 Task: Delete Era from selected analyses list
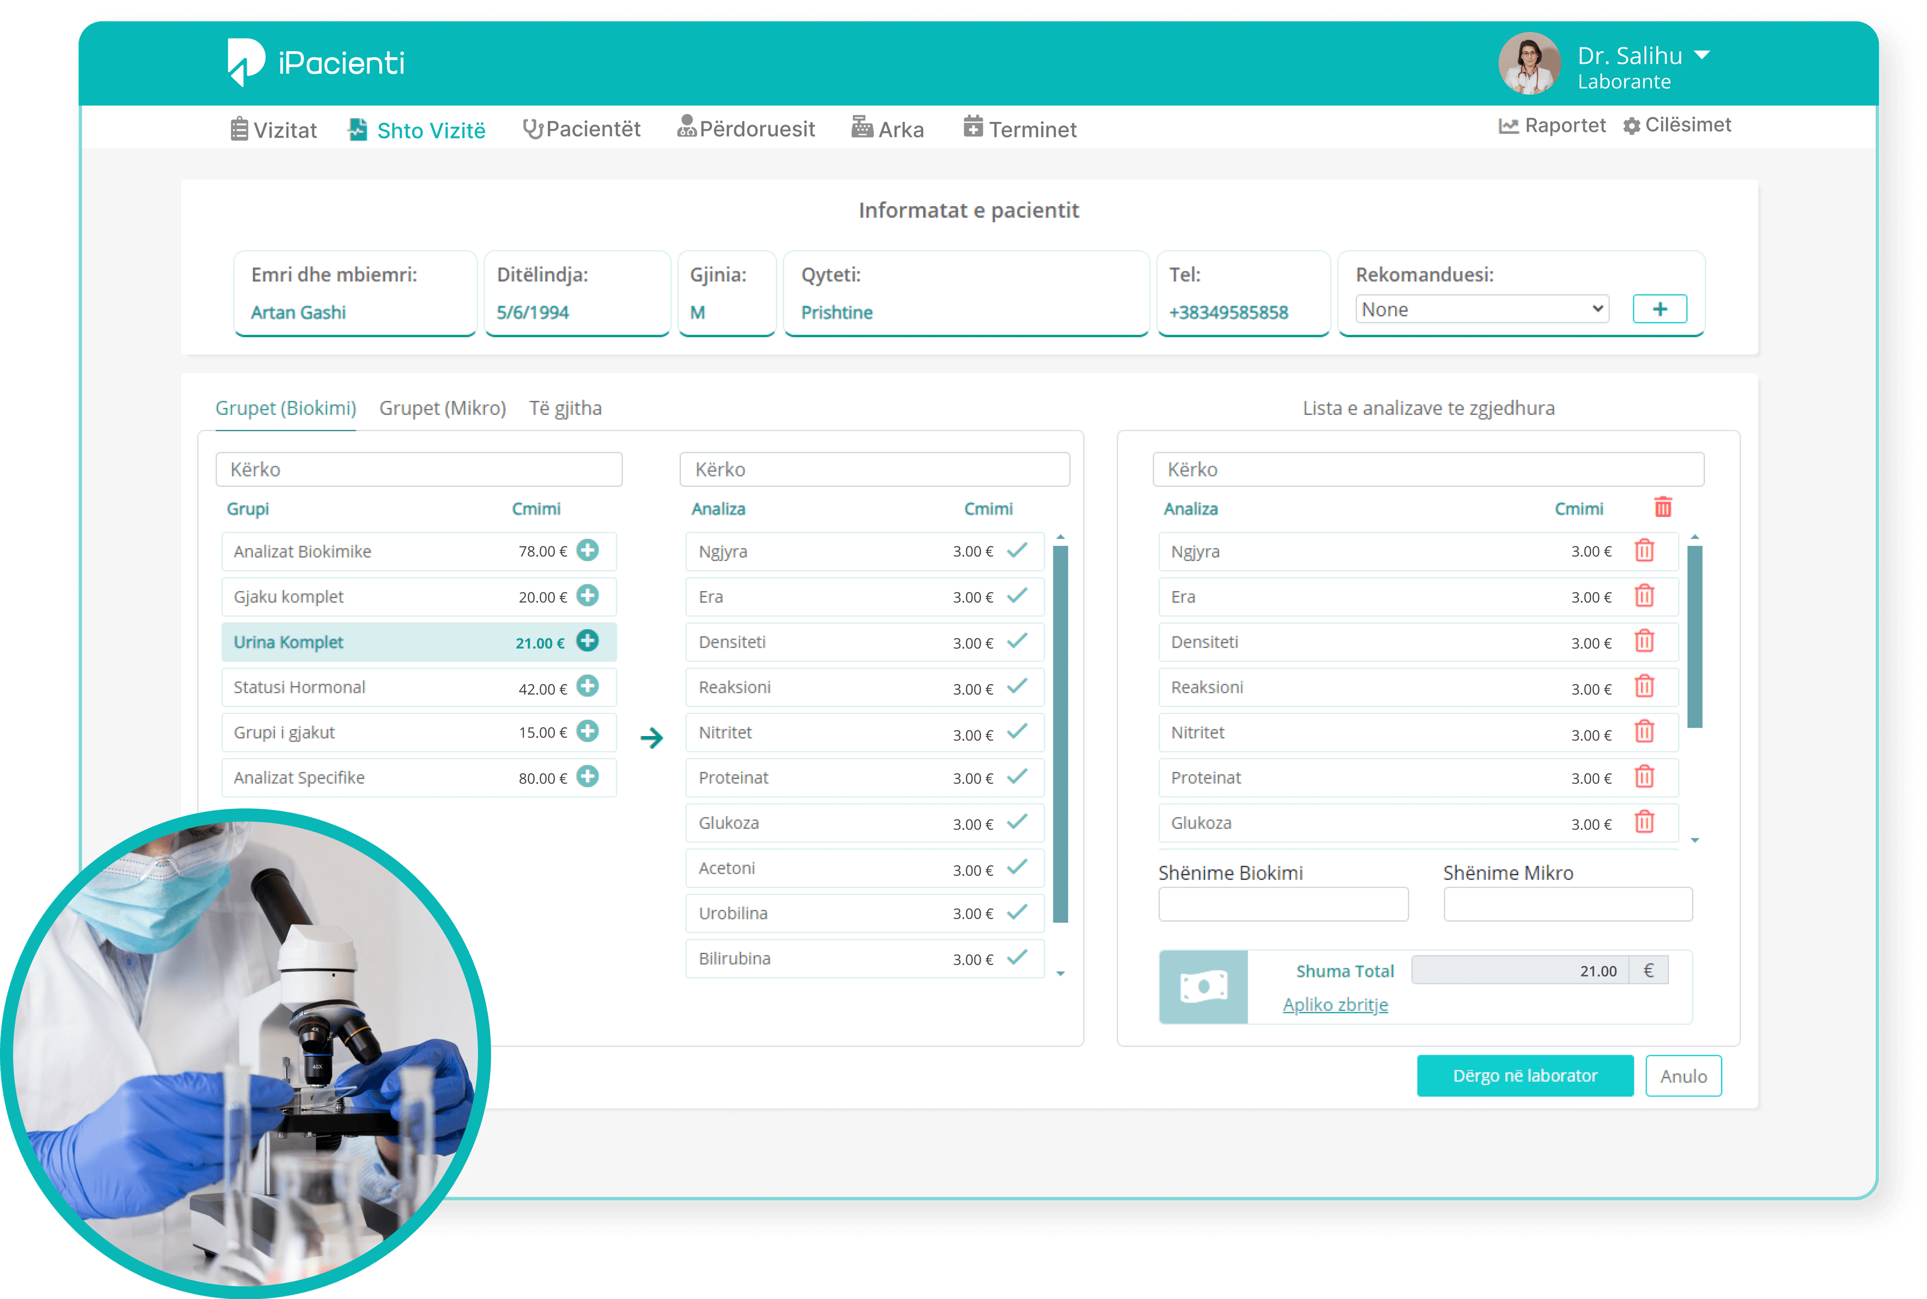point(1644,596)
